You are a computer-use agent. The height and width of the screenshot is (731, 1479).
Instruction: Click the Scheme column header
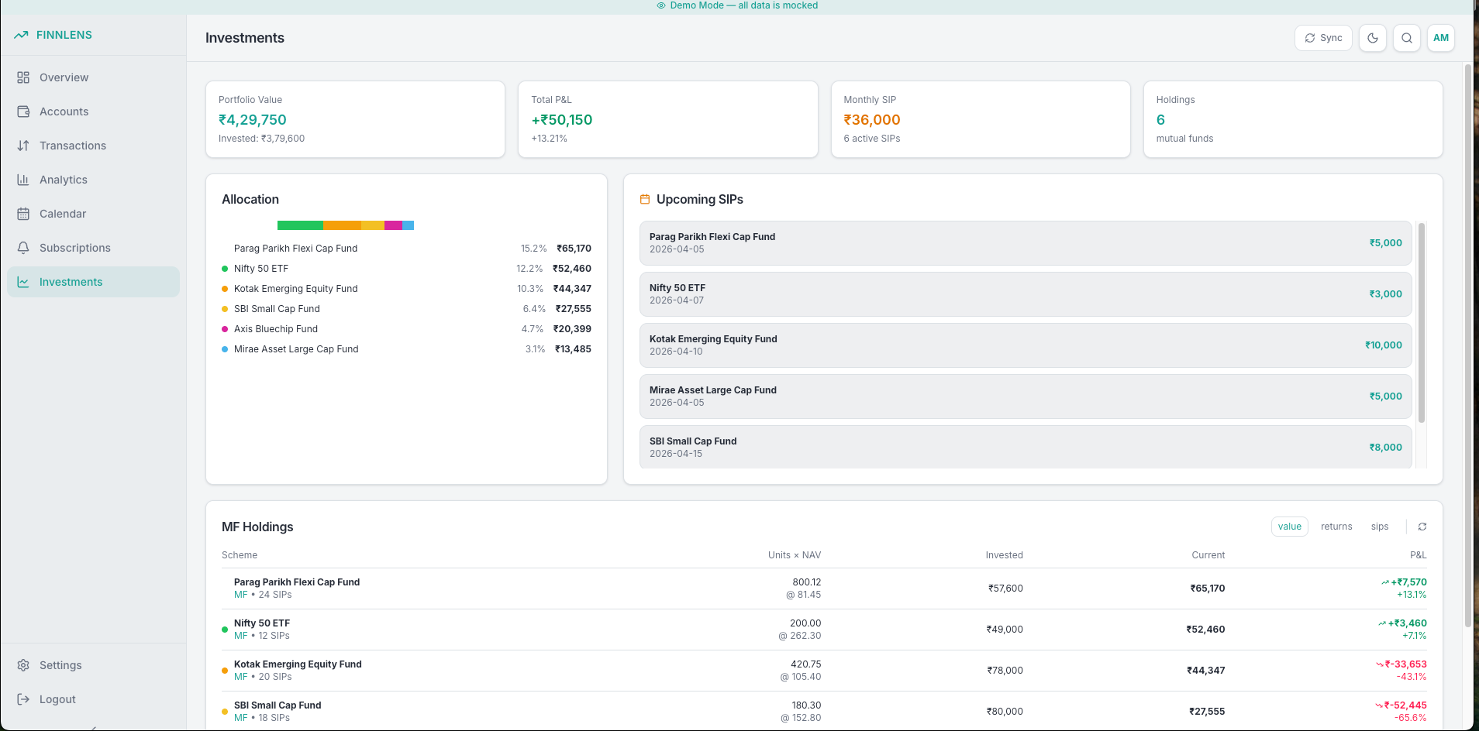click(x=240, y=555)
